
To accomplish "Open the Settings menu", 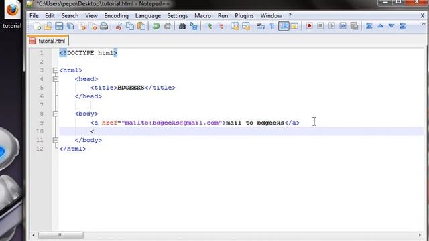I will (178, 16).
